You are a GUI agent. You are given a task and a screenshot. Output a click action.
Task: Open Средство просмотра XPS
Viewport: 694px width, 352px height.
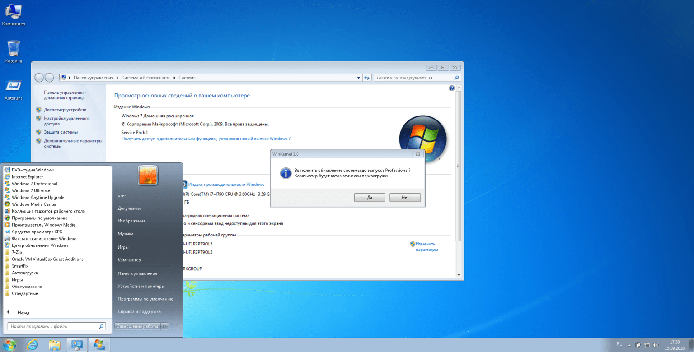[37, 232]
